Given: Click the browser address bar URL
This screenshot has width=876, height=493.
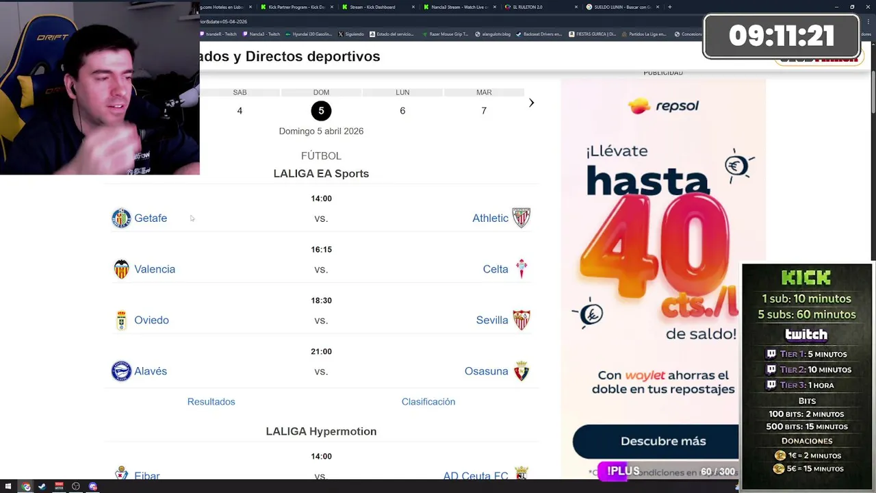Looking at the screenshot, I should 224,21.
